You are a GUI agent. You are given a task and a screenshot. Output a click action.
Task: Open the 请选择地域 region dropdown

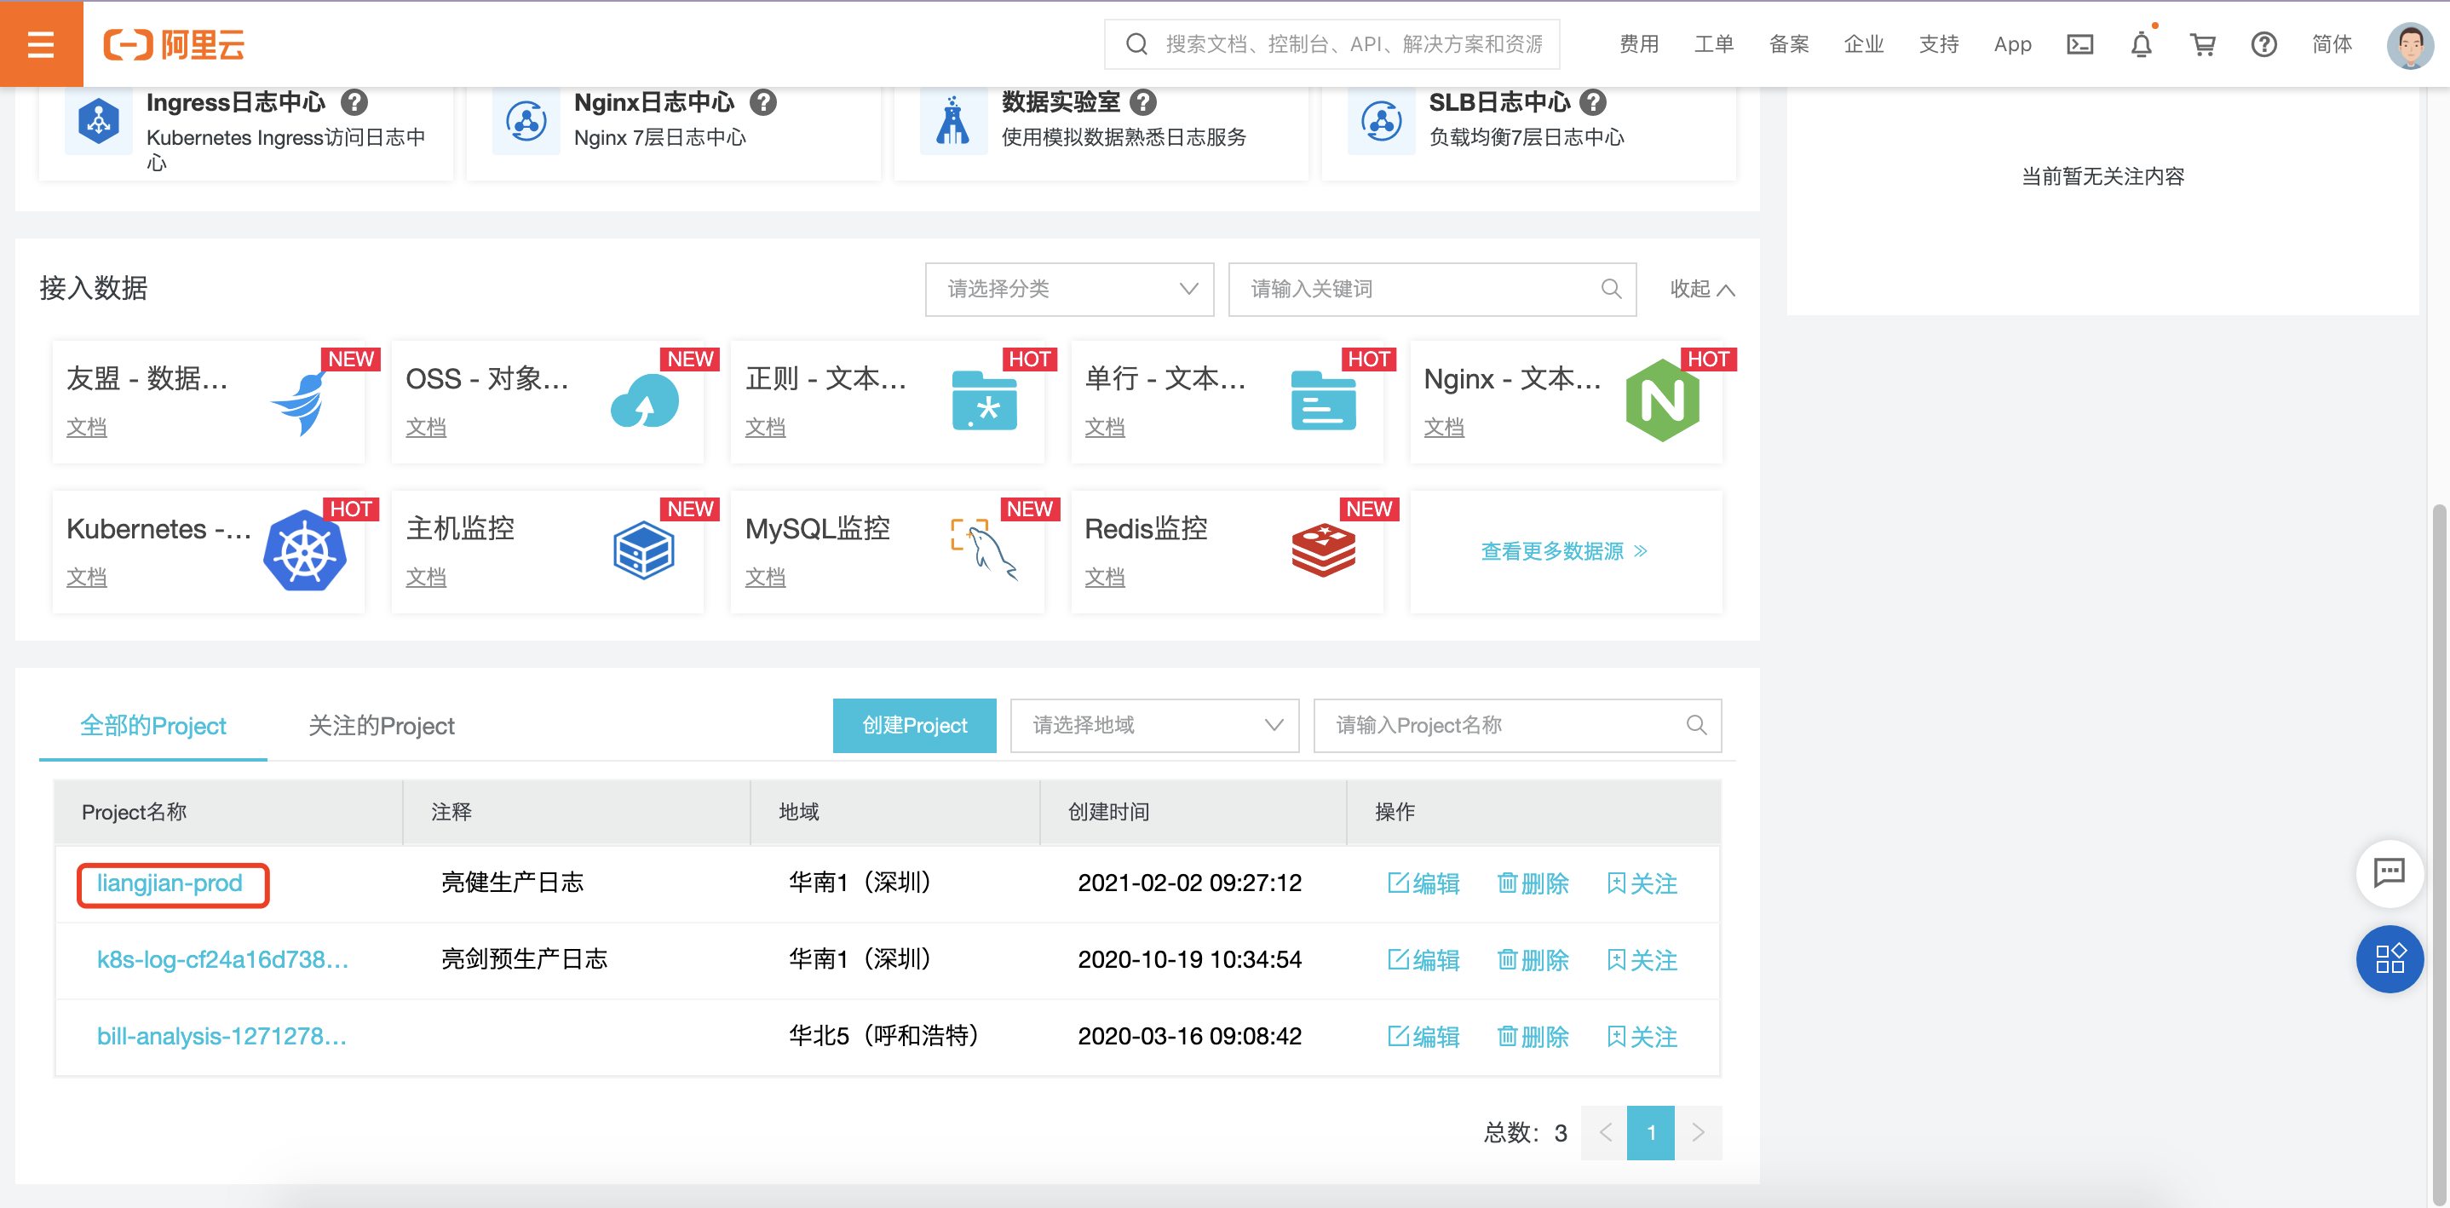(1153, 726)
